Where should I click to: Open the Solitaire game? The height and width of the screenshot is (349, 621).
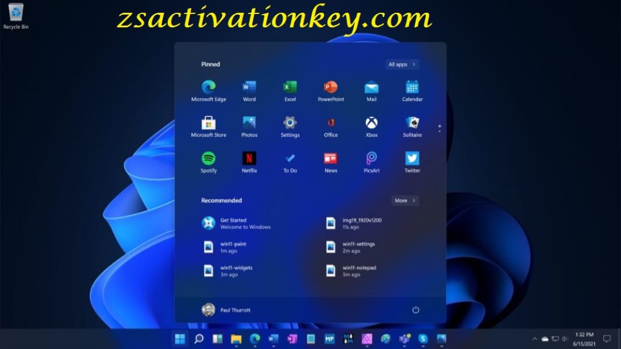[x=412, y=127]
